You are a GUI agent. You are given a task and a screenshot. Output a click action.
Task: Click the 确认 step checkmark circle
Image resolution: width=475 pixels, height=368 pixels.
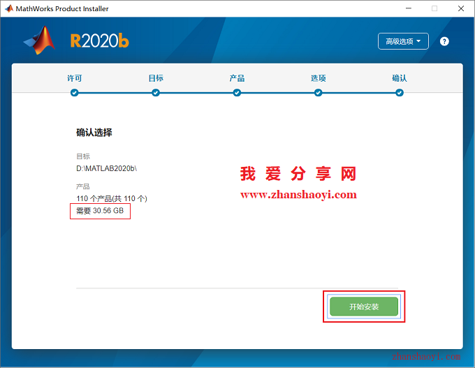(400, 93)
